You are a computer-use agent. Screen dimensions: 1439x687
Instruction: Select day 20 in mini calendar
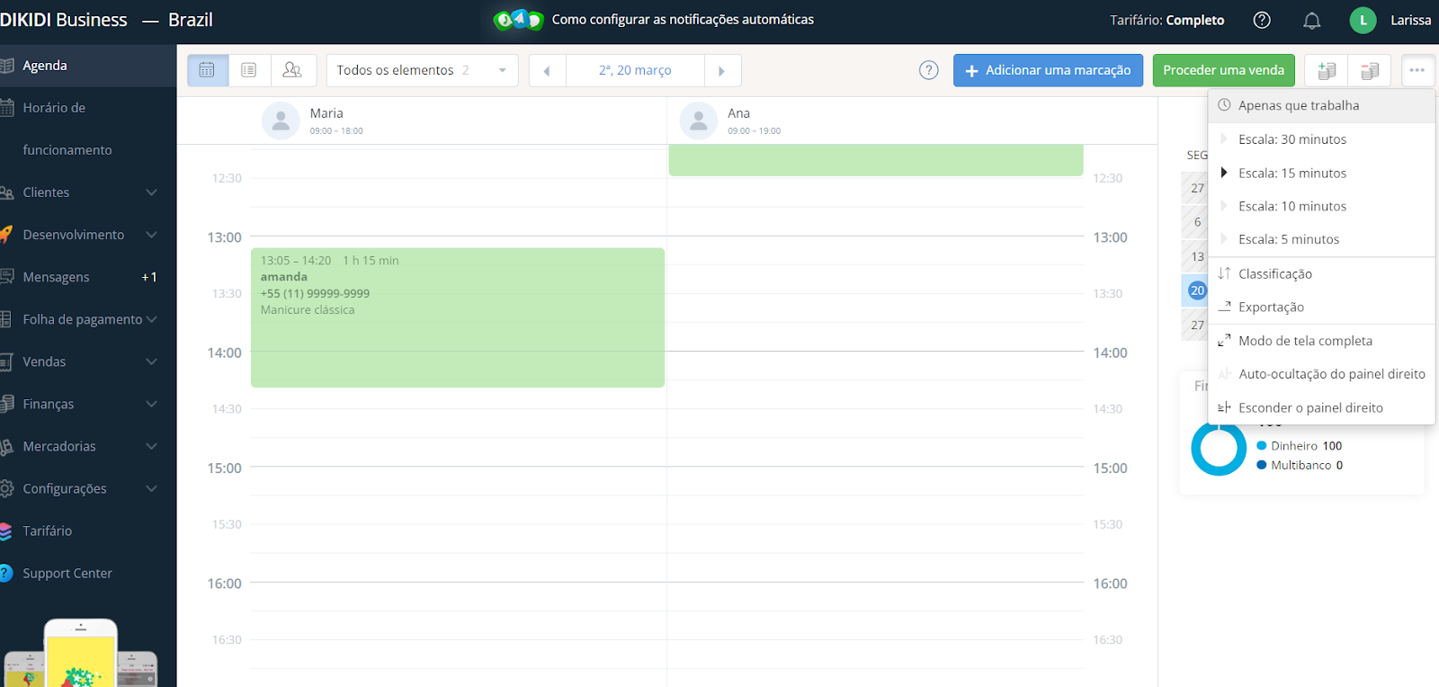(x=1197, y=290)
